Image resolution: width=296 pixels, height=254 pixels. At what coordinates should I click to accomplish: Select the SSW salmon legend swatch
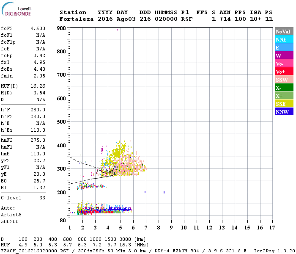[x=284, y=80]
